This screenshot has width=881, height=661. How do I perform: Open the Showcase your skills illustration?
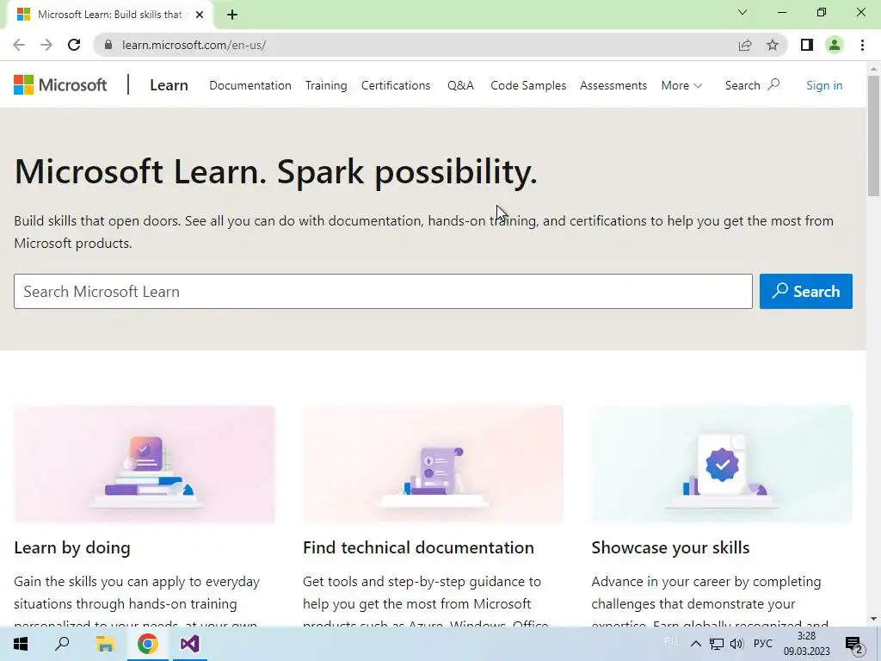point(722,464)
